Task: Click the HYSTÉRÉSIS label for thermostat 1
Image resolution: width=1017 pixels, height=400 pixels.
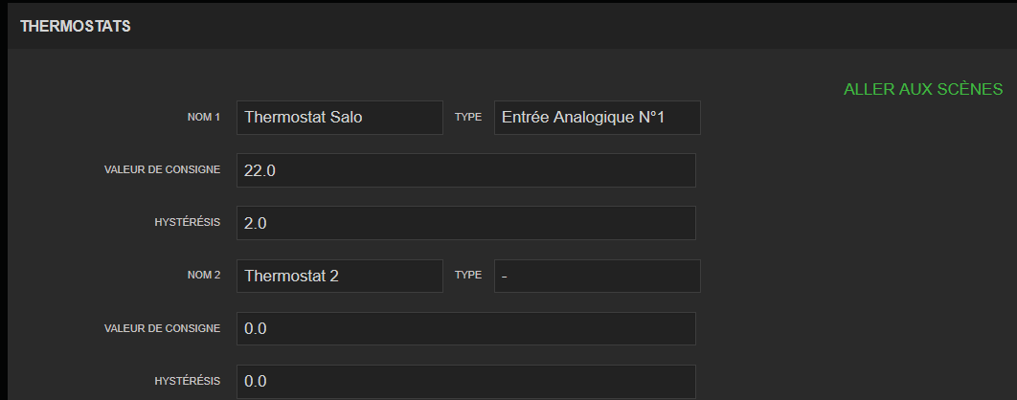Action: point(188,223)
